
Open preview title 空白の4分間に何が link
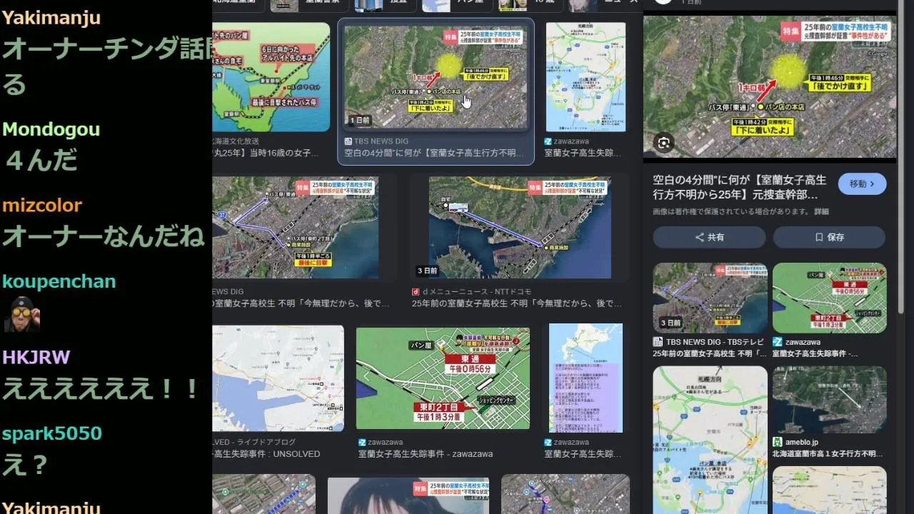coord(740,187)
